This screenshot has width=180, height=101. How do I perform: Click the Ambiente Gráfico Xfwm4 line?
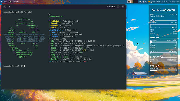(x=63, y=30)
